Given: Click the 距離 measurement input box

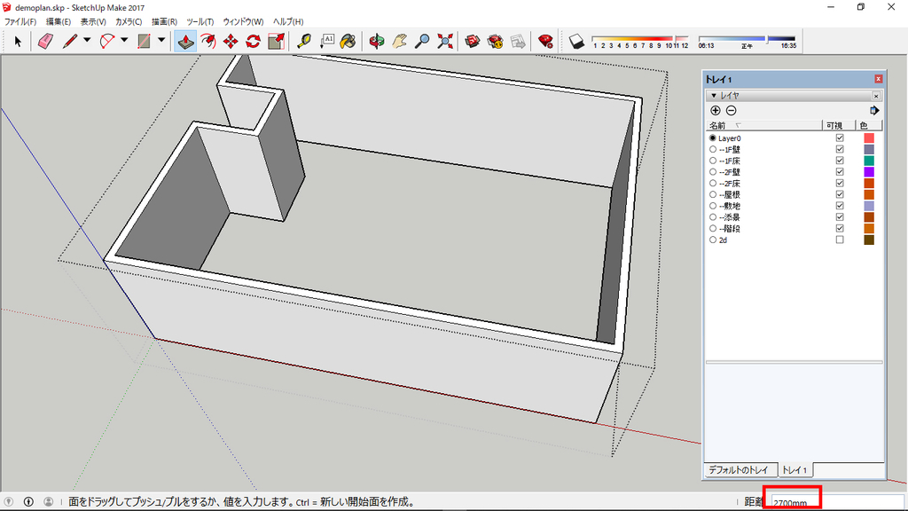Looking at the screenshot, I should (837, 502).
